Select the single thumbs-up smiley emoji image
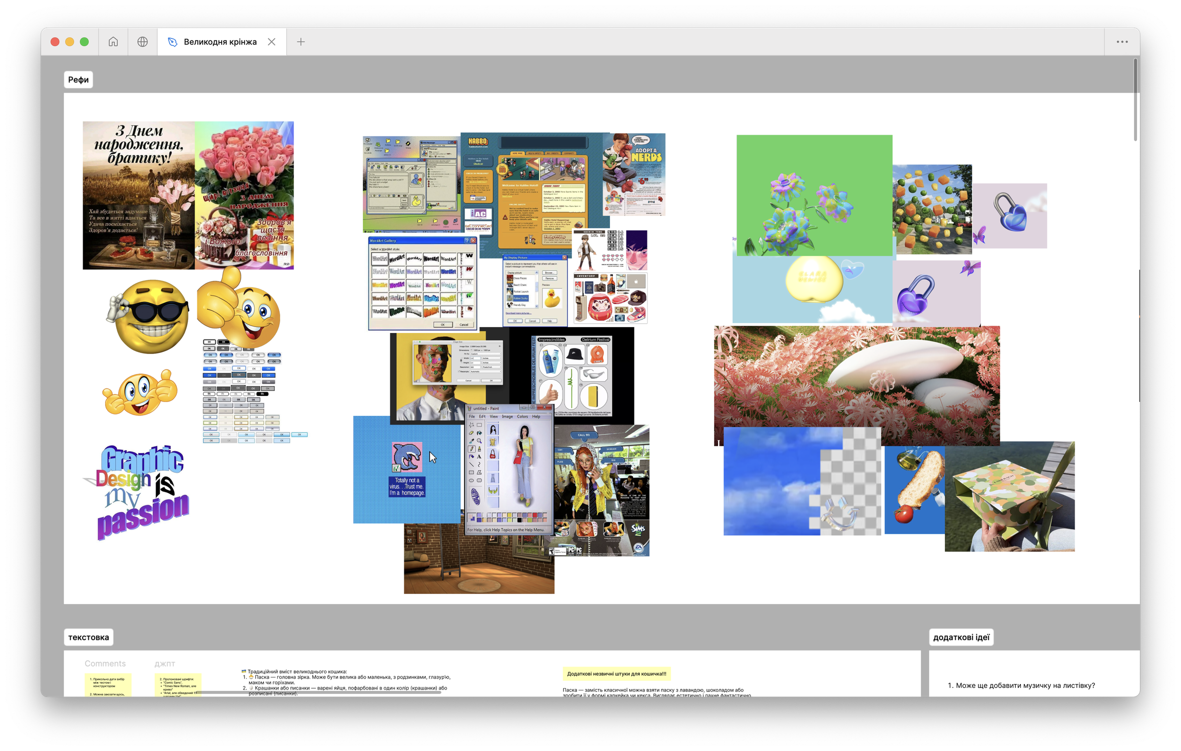 pos(239,306)
